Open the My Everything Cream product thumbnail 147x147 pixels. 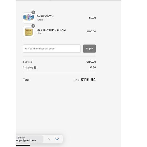(29, 31)
